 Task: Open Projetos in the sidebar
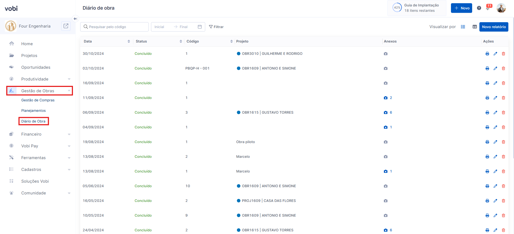pyautogui.click(x=29, y=56)
